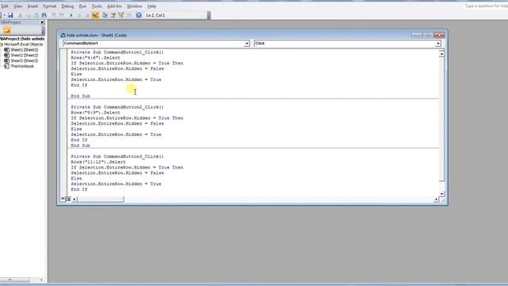This screenshot has height=286, width=508.
Task: Open VBA Help with the blue question icon
Action: 139,15
